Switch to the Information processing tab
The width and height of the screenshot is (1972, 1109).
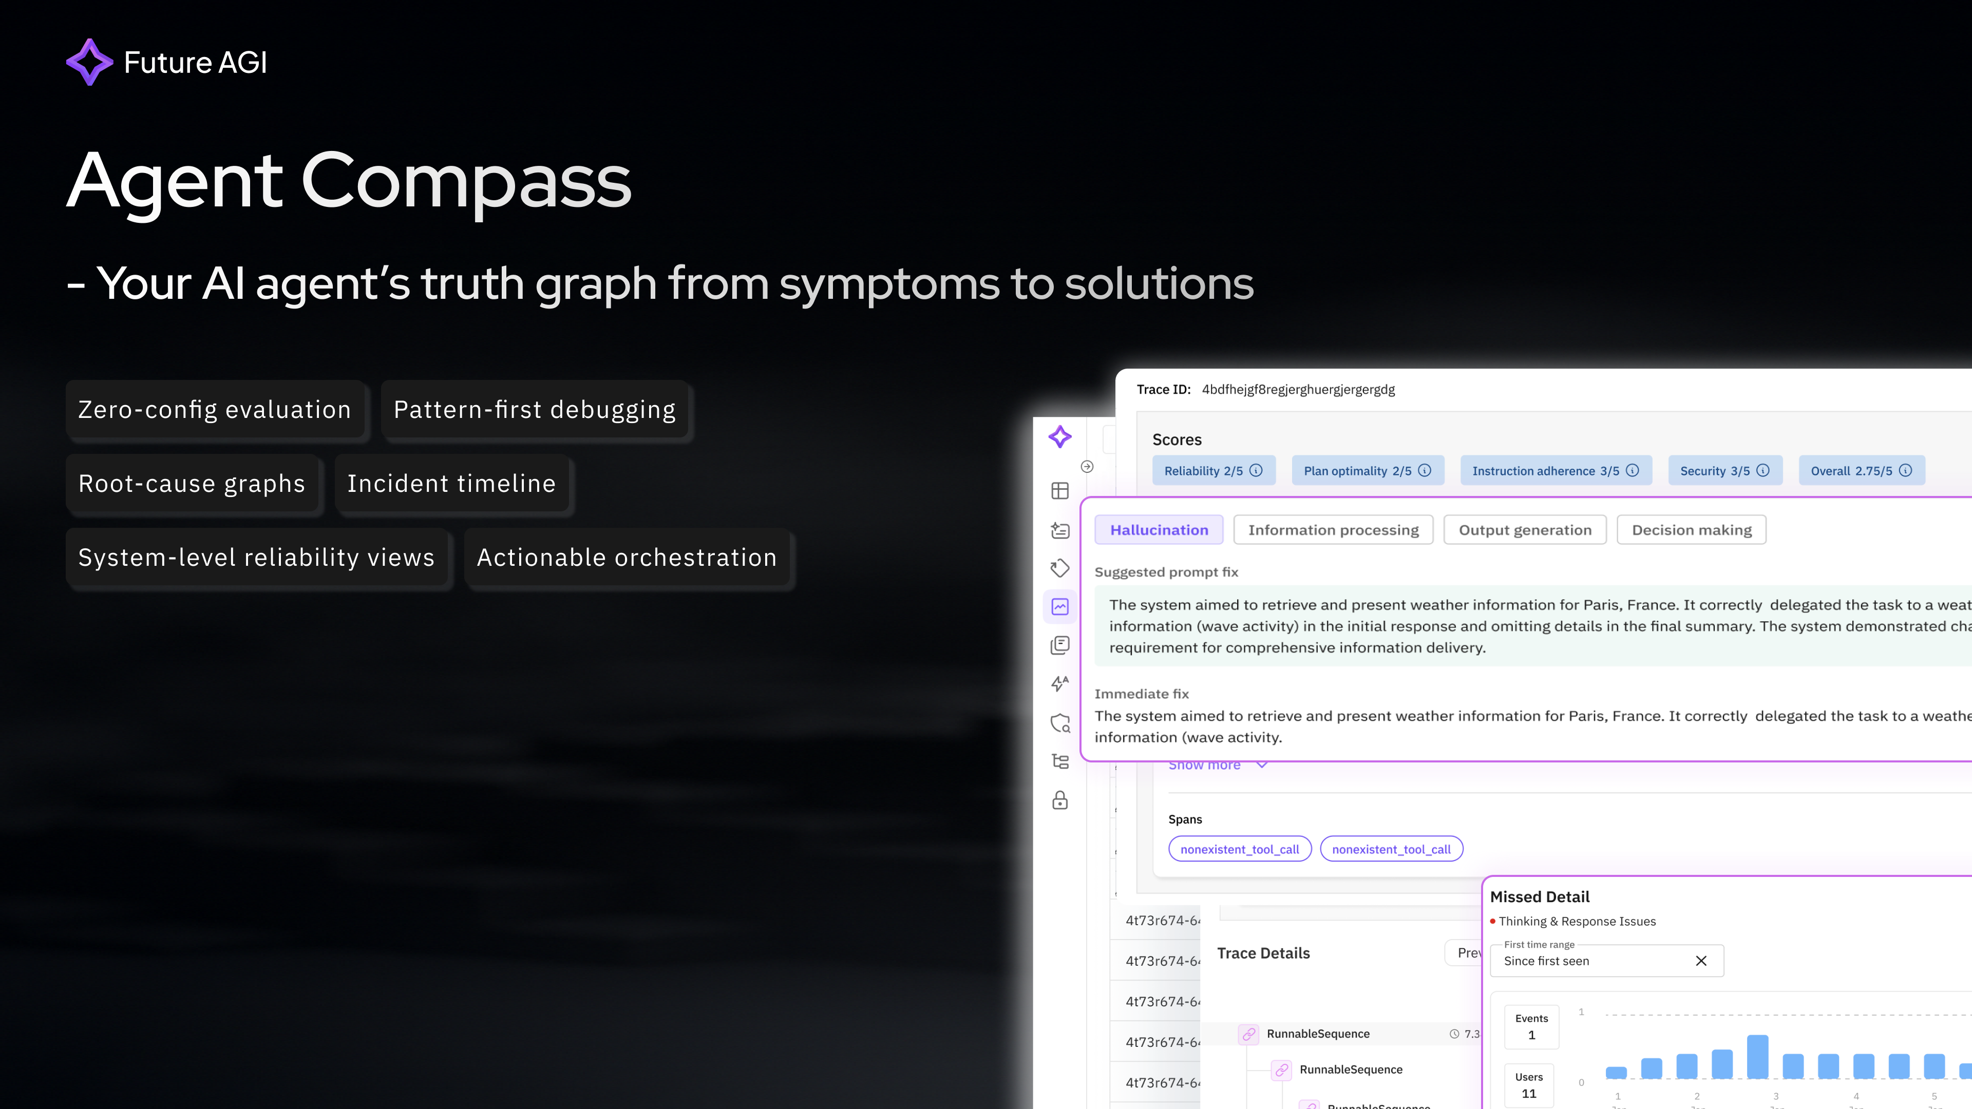1333,530
